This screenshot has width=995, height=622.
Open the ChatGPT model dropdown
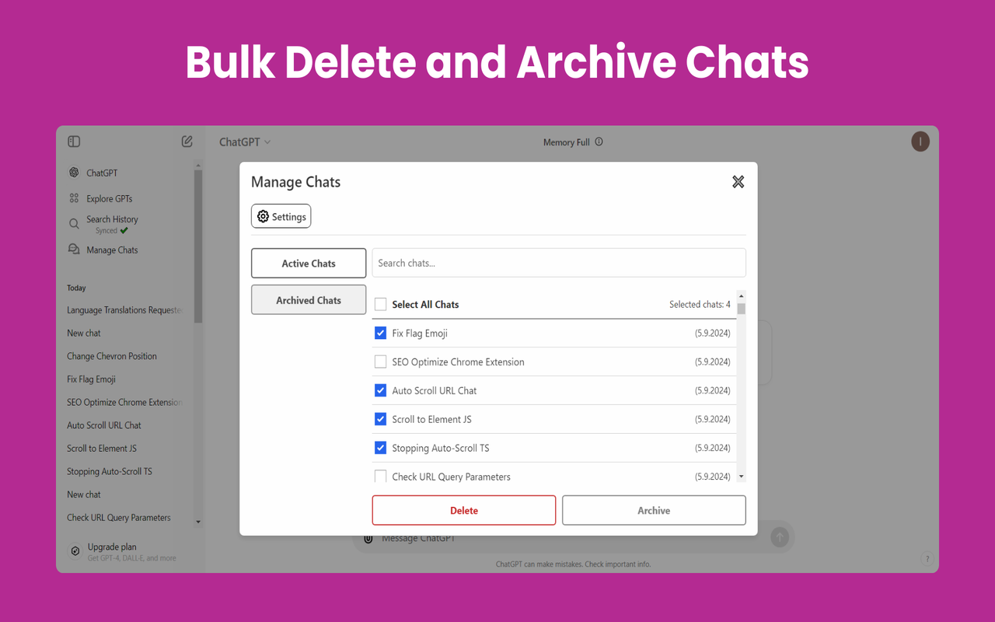(x=245, y=142)
